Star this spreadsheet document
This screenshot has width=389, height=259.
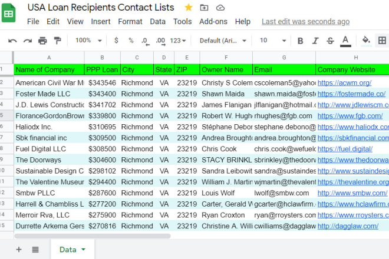click(x=189, y=8)
